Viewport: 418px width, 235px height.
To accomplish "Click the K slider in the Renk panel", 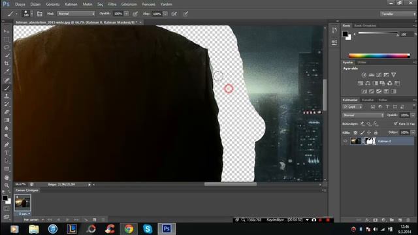I will coord(378,33).
